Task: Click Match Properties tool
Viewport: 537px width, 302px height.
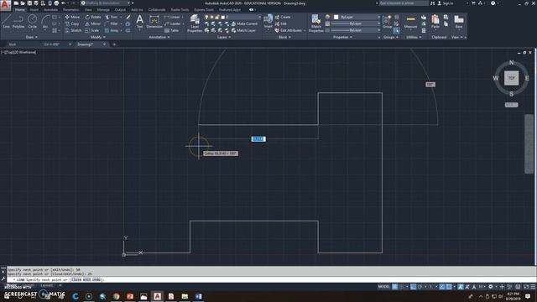Action: click(315, 23)
